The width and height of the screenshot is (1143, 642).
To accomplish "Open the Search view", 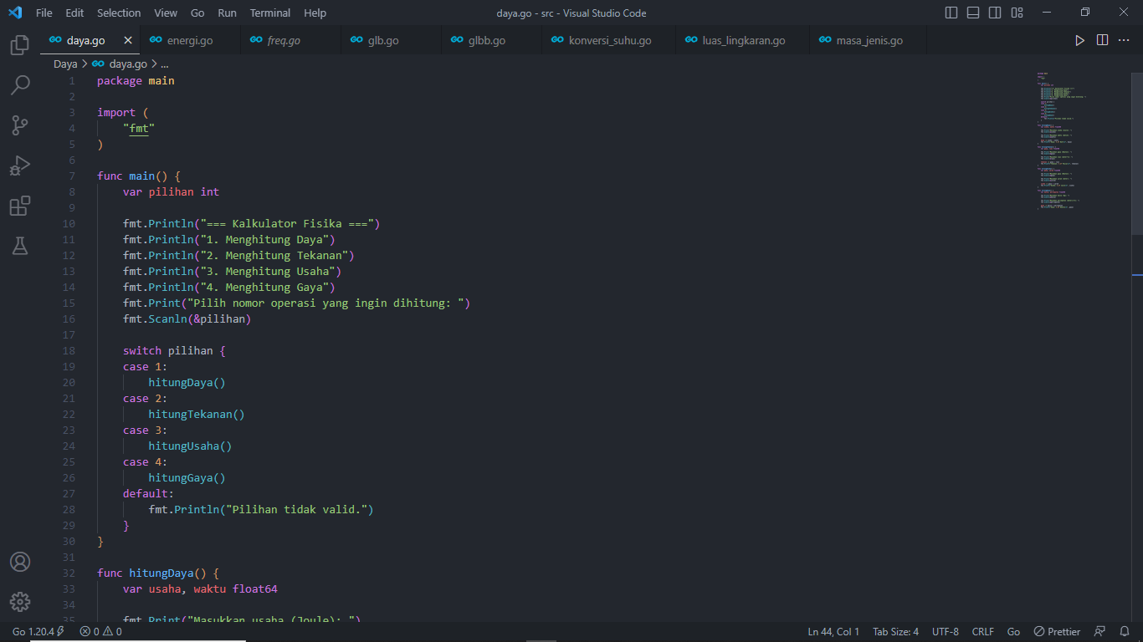I will click(x=20, y=85).
